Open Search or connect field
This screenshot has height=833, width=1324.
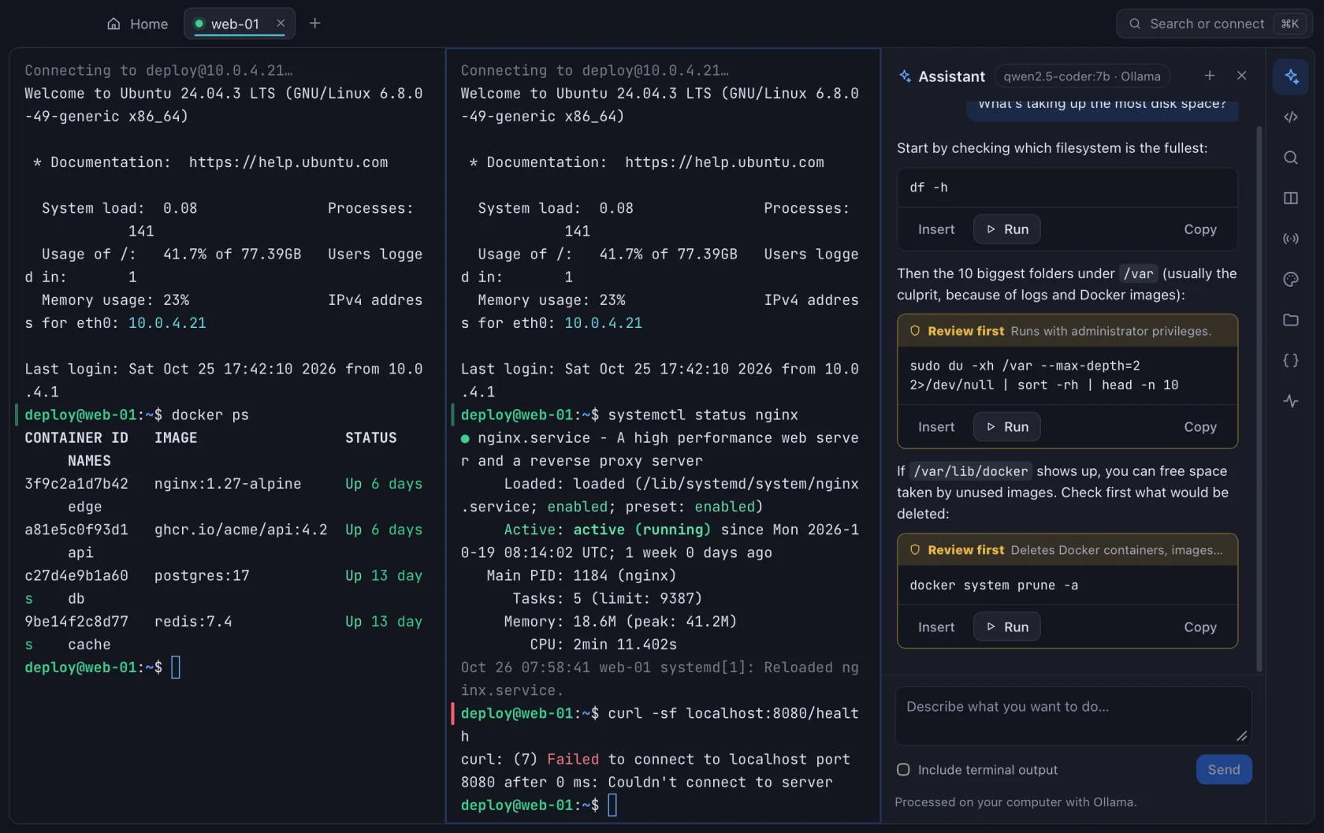click(x=1214, y=24)
